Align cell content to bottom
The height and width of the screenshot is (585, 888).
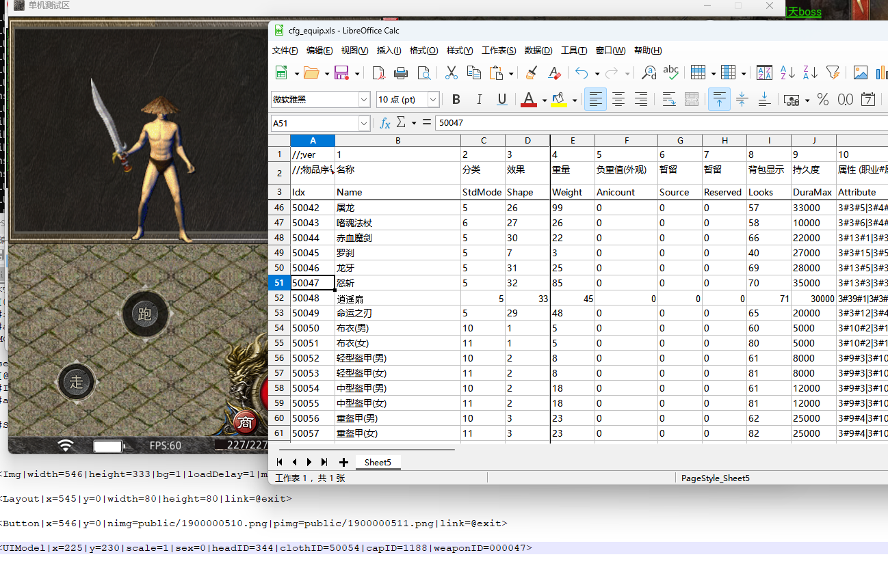click(x=764, y=100)
